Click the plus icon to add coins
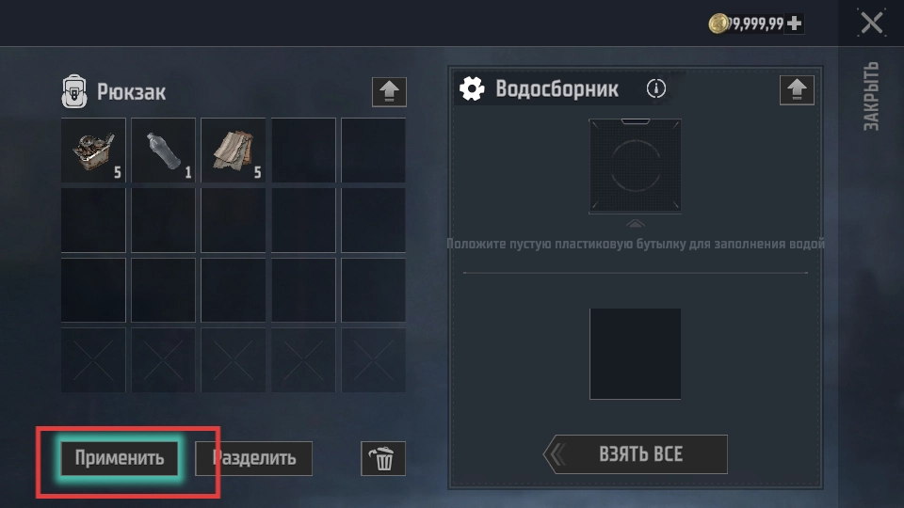The width and height of the screenshot is (904, 508). [794, 24]
